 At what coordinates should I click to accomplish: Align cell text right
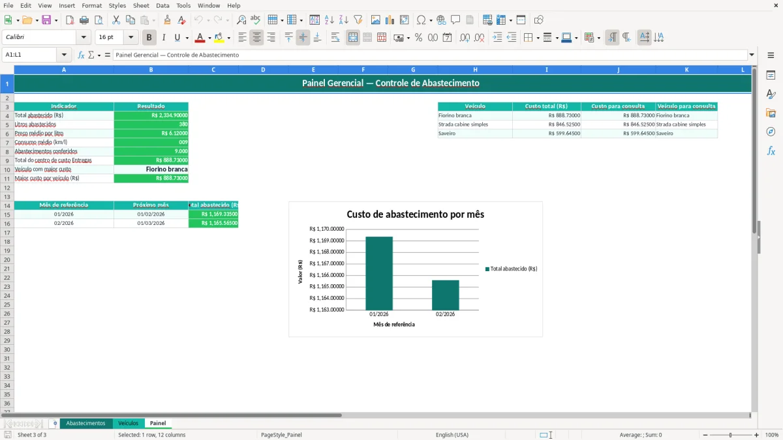[x=271, y=38]
